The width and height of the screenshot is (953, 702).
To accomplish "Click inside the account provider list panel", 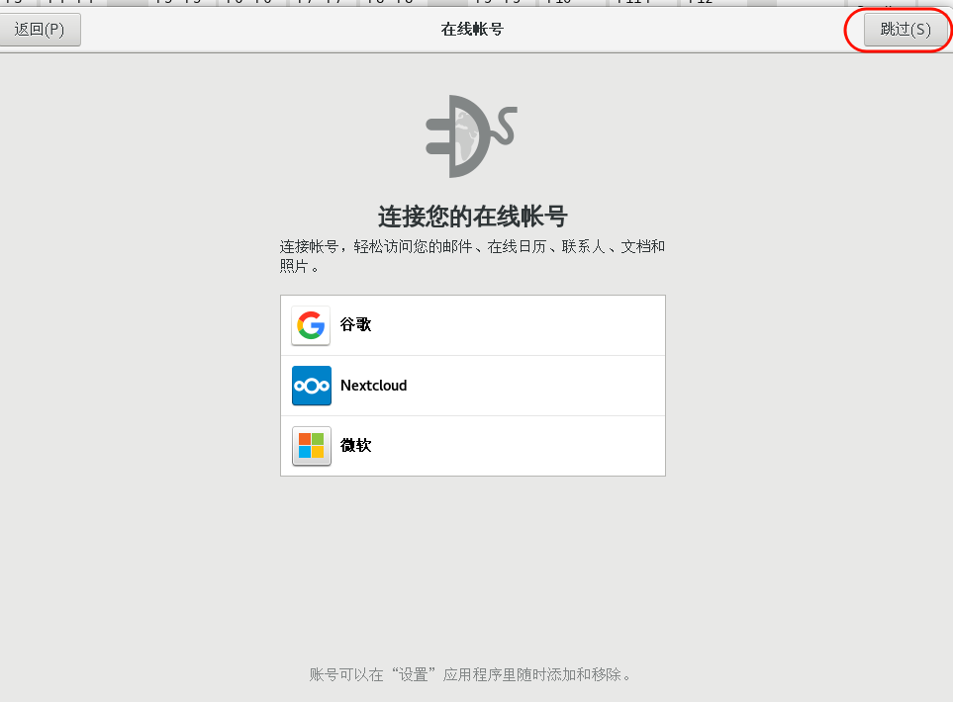I will point(472,386).
